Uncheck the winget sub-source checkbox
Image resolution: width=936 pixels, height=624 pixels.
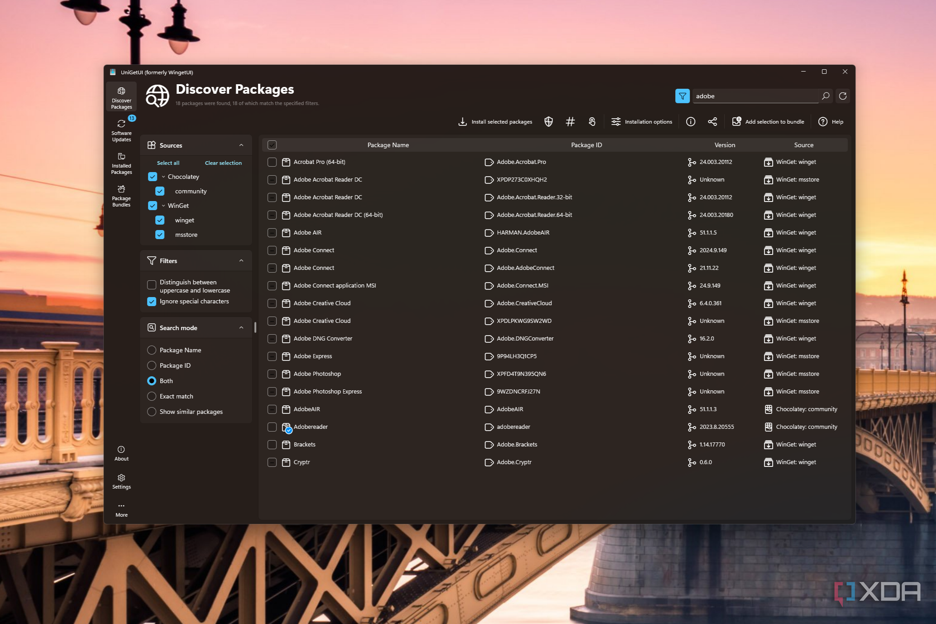[x=160, y=220]
